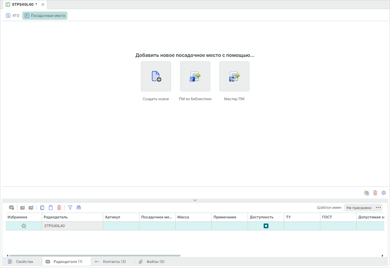Viewport: 390px width, 268px height.
Task: Click the Артикул cell of the STPS40L40 row
Action: click(x=121, y=226)
